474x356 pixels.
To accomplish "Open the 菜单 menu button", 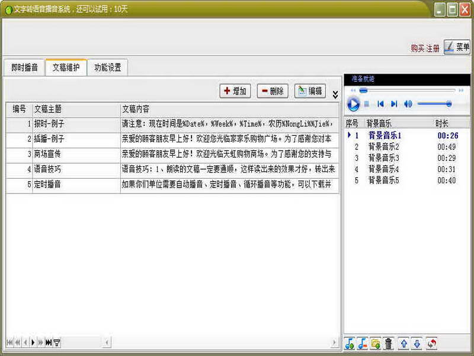I will pos(457,47).
